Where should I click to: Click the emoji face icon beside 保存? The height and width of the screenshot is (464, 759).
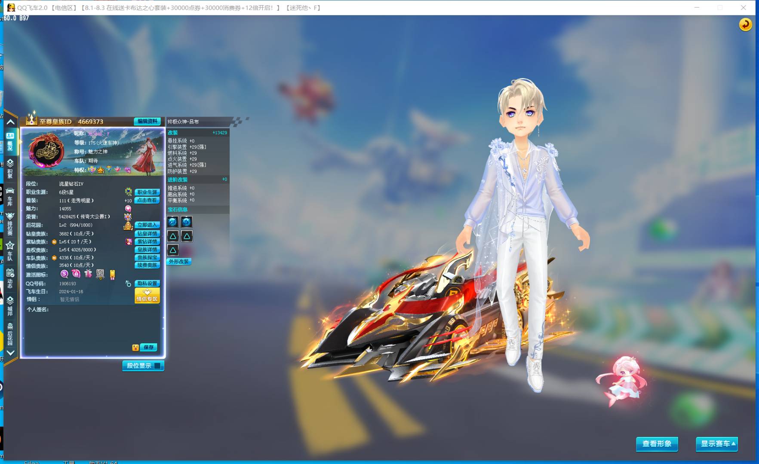(135, 347)
